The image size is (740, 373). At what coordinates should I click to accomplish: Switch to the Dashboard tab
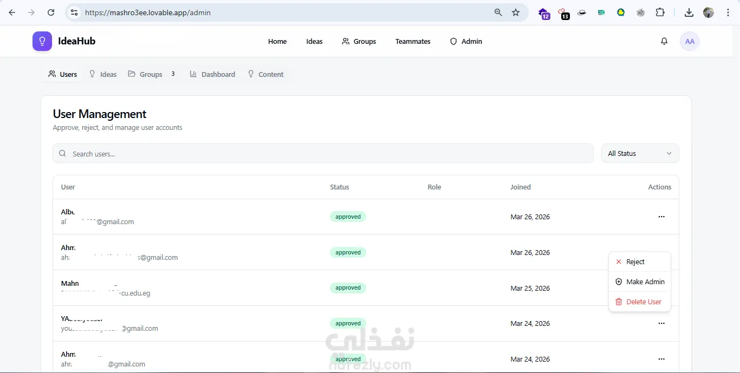click(212, 74)
